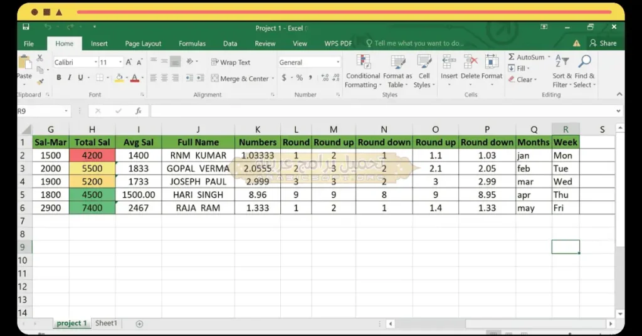The image size is (642, 336).
Task: Open the Font Color dropdown arrow
Action: pos(142,78)
